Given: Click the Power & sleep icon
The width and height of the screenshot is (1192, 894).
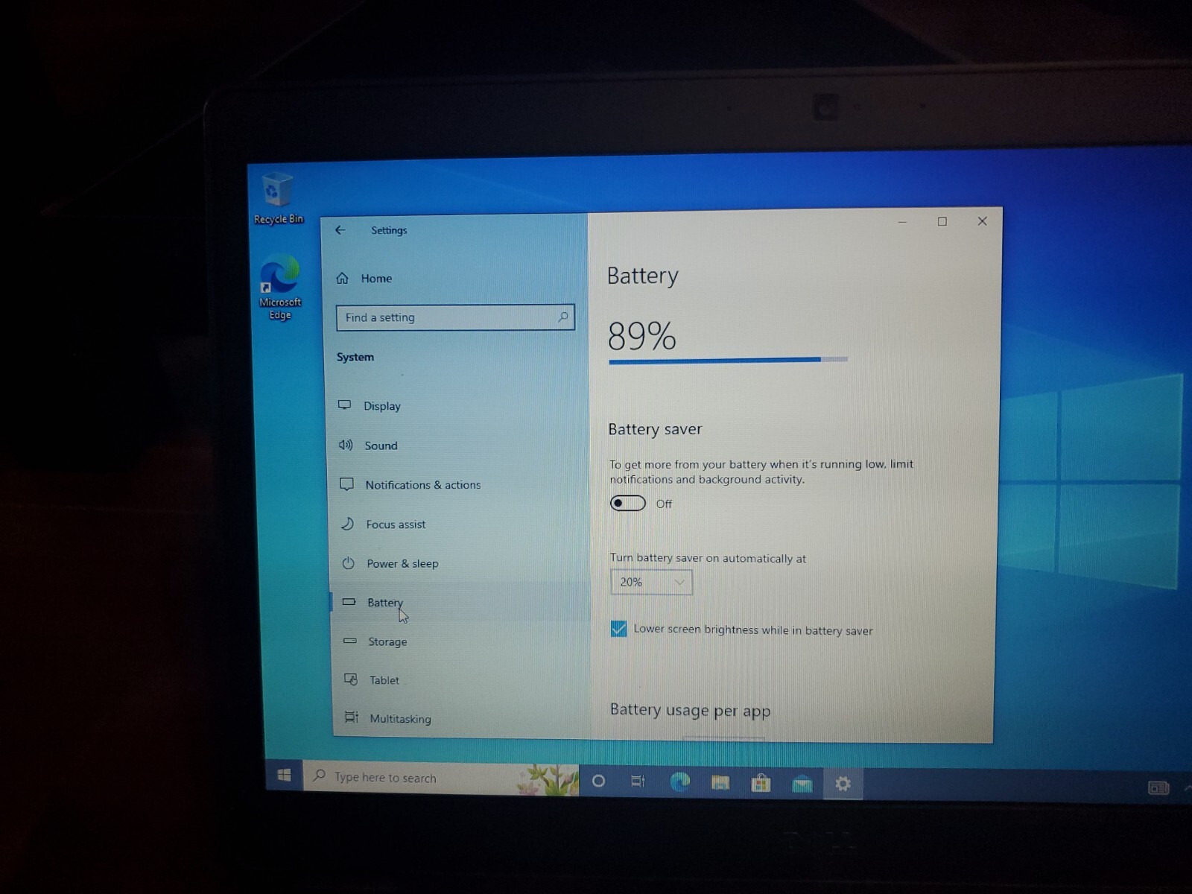Looking at the screenshot, I should tap(348, 563).
